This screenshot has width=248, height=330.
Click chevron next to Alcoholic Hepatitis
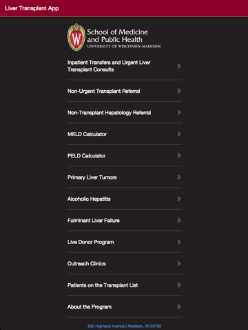[x=179, y=199]
